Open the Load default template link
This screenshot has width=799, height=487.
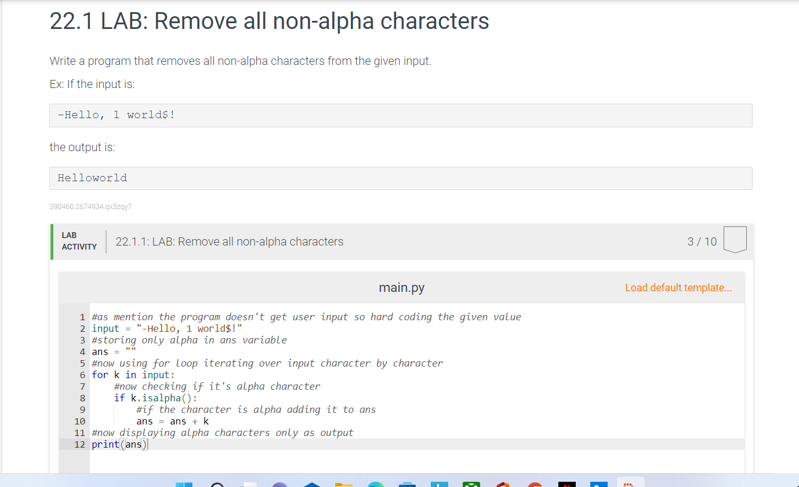(678, 287)
